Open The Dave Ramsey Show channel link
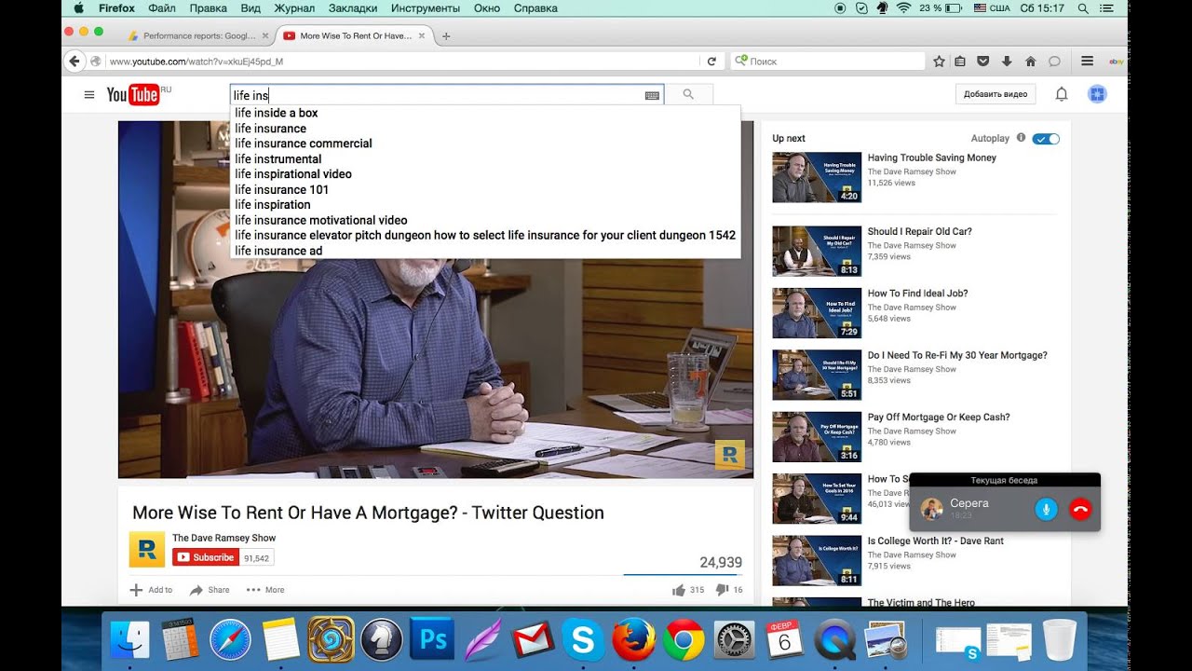The image size is (1192, 671). click(223, 538)
